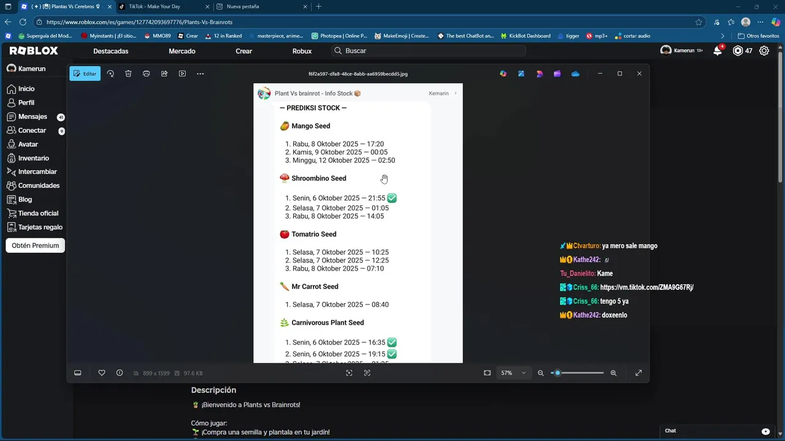The image size is (785, 441).
Task: Share the image from Photos toolbar
Action: pos(164,73)
